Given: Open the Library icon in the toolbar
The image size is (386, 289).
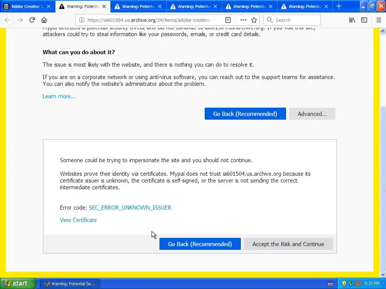Looking at the screenshot, I should click(352, 20).
